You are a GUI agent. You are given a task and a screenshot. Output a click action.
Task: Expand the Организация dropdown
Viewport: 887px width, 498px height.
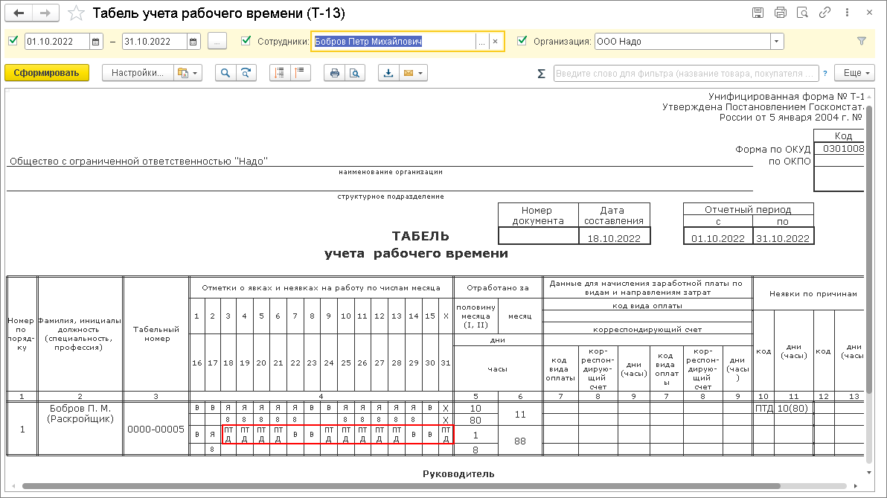coord(777,41)
